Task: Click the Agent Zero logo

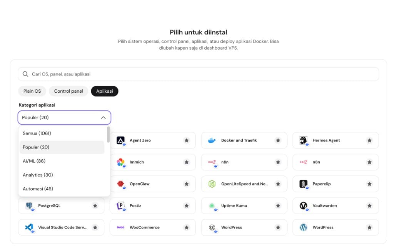Action: (120, 140)
